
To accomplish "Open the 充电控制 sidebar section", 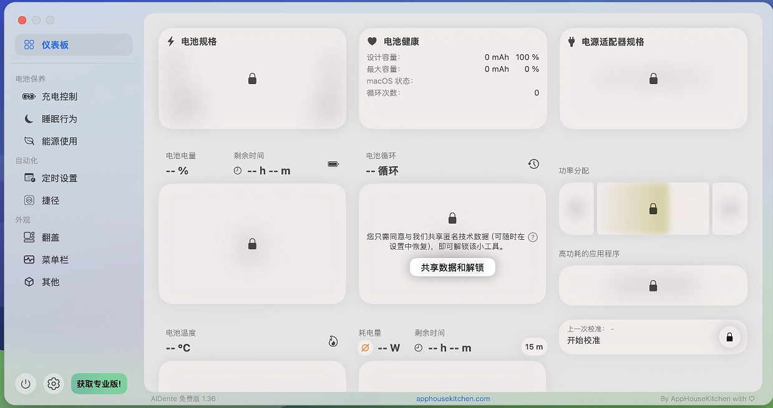I will pyautogui.click(x=59, y=97).
